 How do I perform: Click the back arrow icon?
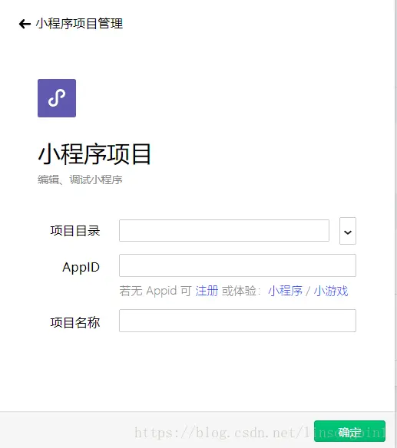click(25, 24)
